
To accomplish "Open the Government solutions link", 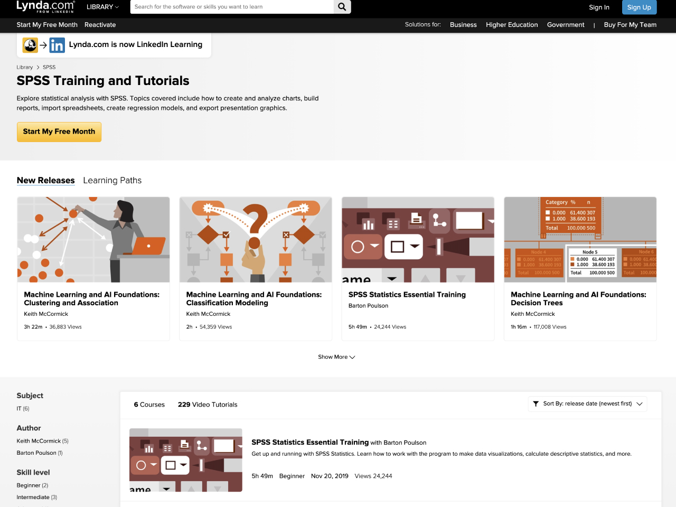I will (566, 25).
